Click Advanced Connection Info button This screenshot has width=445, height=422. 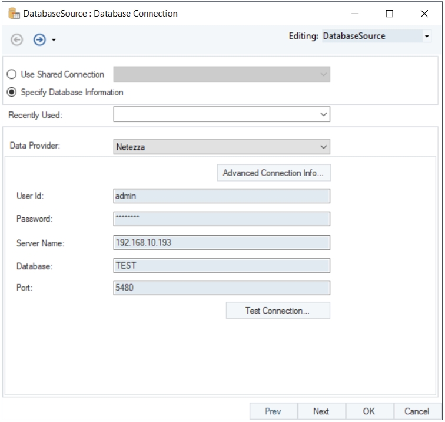tap(274, 173)
